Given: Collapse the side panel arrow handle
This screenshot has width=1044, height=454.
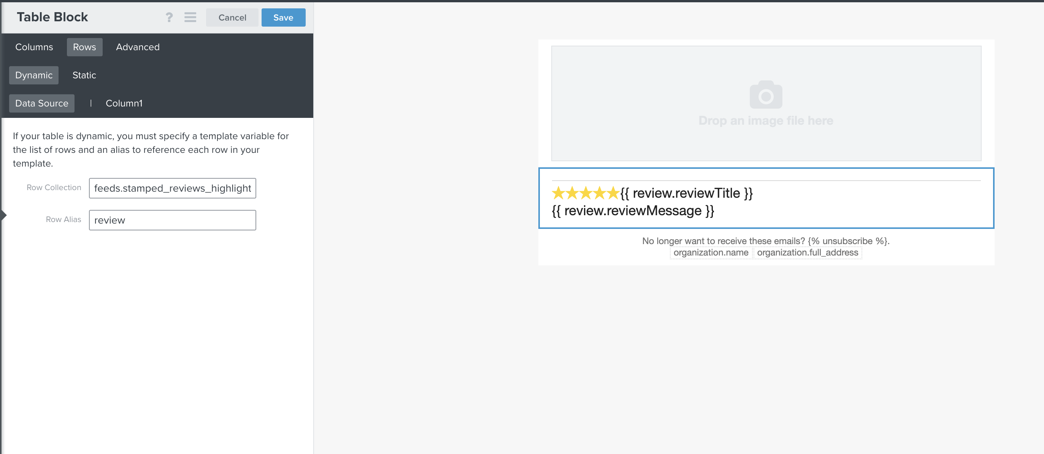Looking at the screenshot, I should [x=4, y=215].
